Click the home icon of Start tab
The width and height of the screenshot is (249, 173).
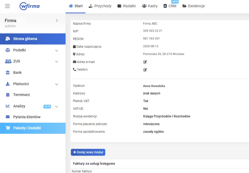[71, 6]
